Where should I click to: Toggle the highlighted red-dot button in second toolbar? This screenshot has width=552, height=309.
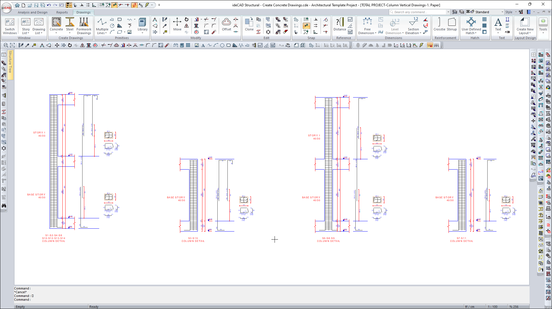coord(430,45)
